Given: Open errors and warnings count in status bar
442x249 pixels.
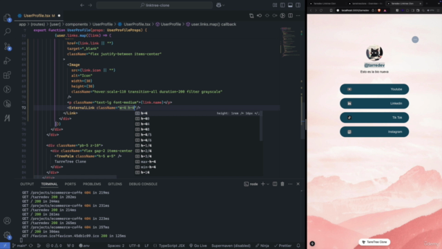Looking at the screenshot, I should (x=54, y=246).
